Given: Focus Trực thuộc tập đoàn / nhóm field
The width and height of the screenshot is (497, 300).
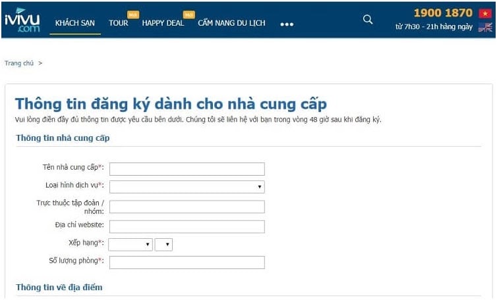Looking at the screenshot, I should 187,207.
